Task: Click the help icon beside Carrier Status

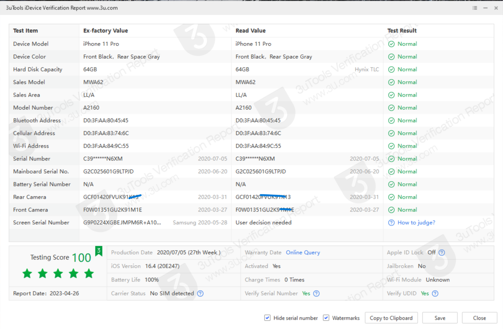Action: pyautogui.click(x=200, y=293)
